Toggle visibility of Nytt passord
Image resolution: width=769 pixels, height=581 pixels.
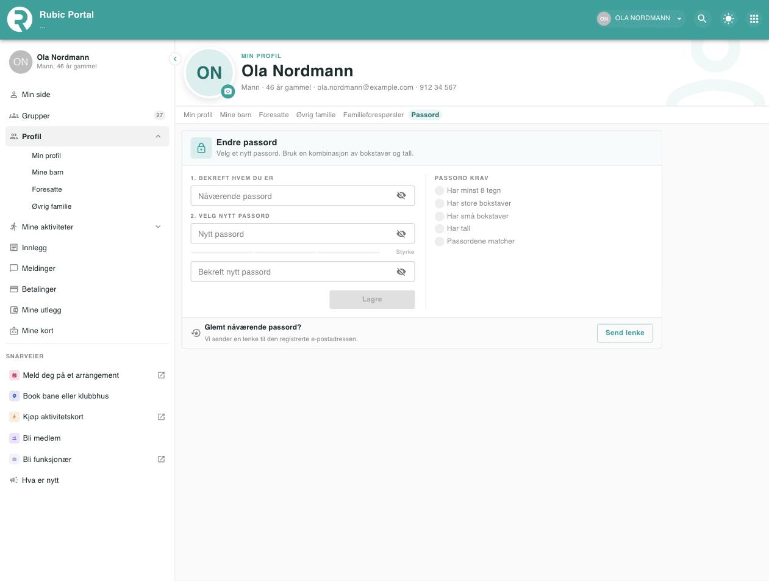point(401,234)
